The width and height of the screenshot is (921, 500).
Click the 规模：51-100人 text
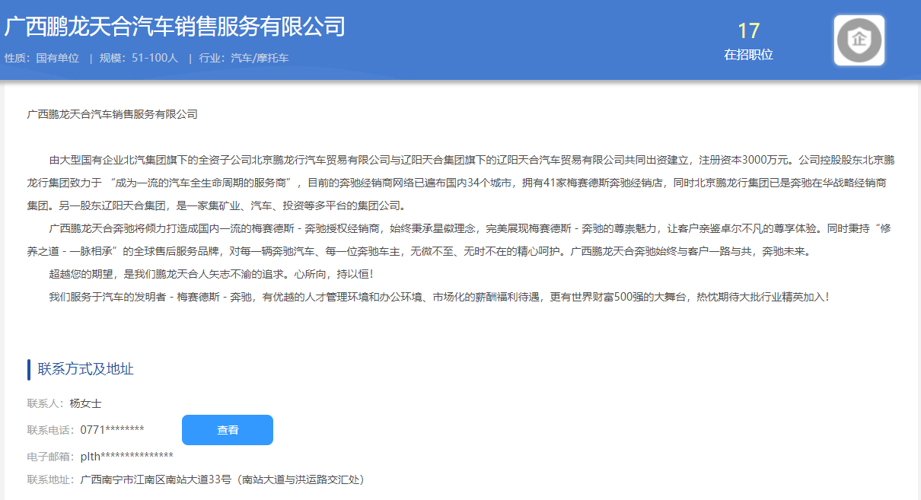point(139,58)
